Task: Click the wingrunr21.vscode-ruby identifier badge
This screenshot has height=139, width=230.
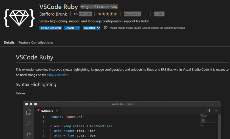Action: tap(99, 7)
